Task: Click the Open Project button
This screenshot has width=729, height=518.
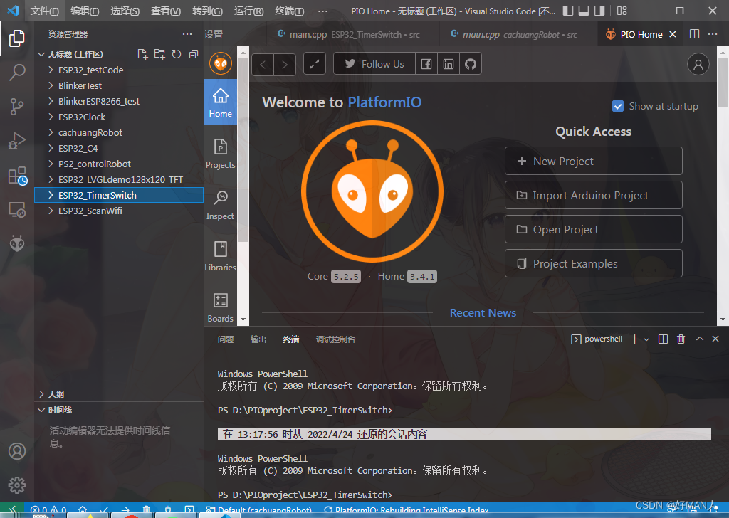Action: coord(593,230)
